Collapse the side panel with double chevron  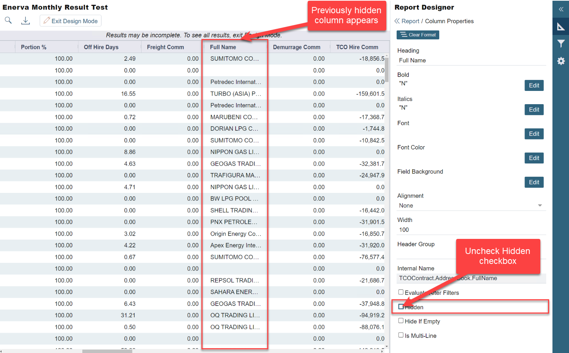pyautogui.click(x=561, y=9)
